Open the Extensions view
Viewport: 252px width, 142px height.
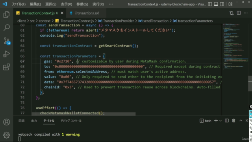6,67
